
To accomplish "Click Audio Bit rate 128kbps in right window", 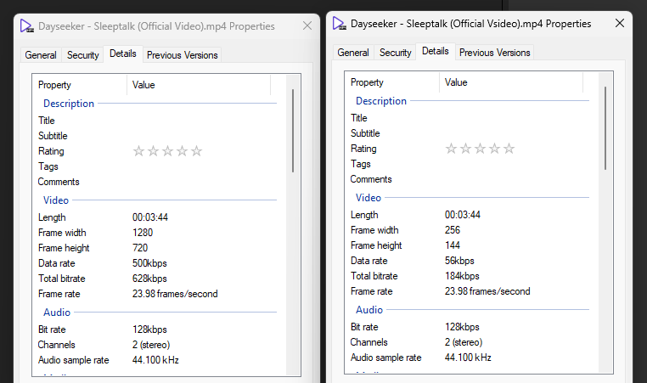I will pyautogui.click(x=462, y=327).
